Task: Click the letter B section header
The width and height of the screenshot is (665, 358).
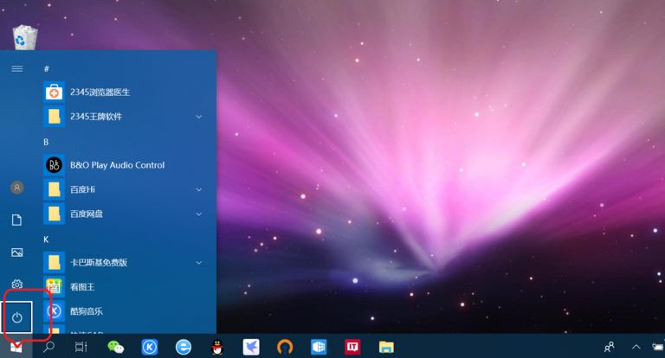Action: click(47, 141)
